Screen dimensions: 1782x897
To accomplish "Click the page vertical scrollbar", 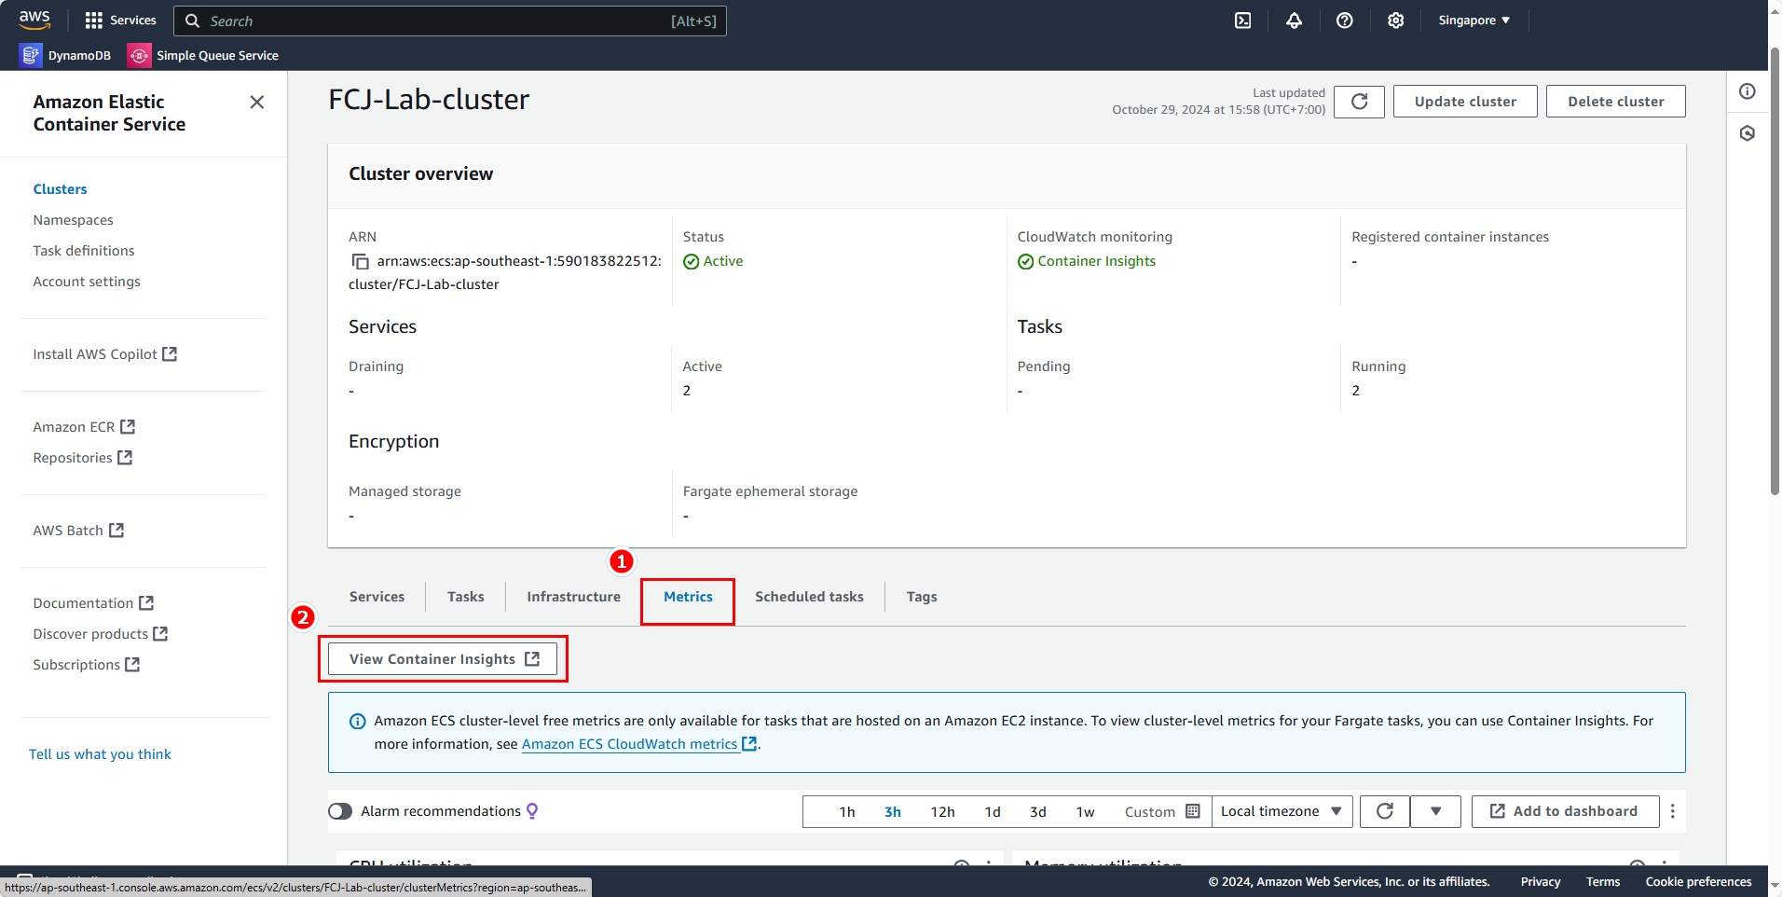I will tap(1775, 270).
